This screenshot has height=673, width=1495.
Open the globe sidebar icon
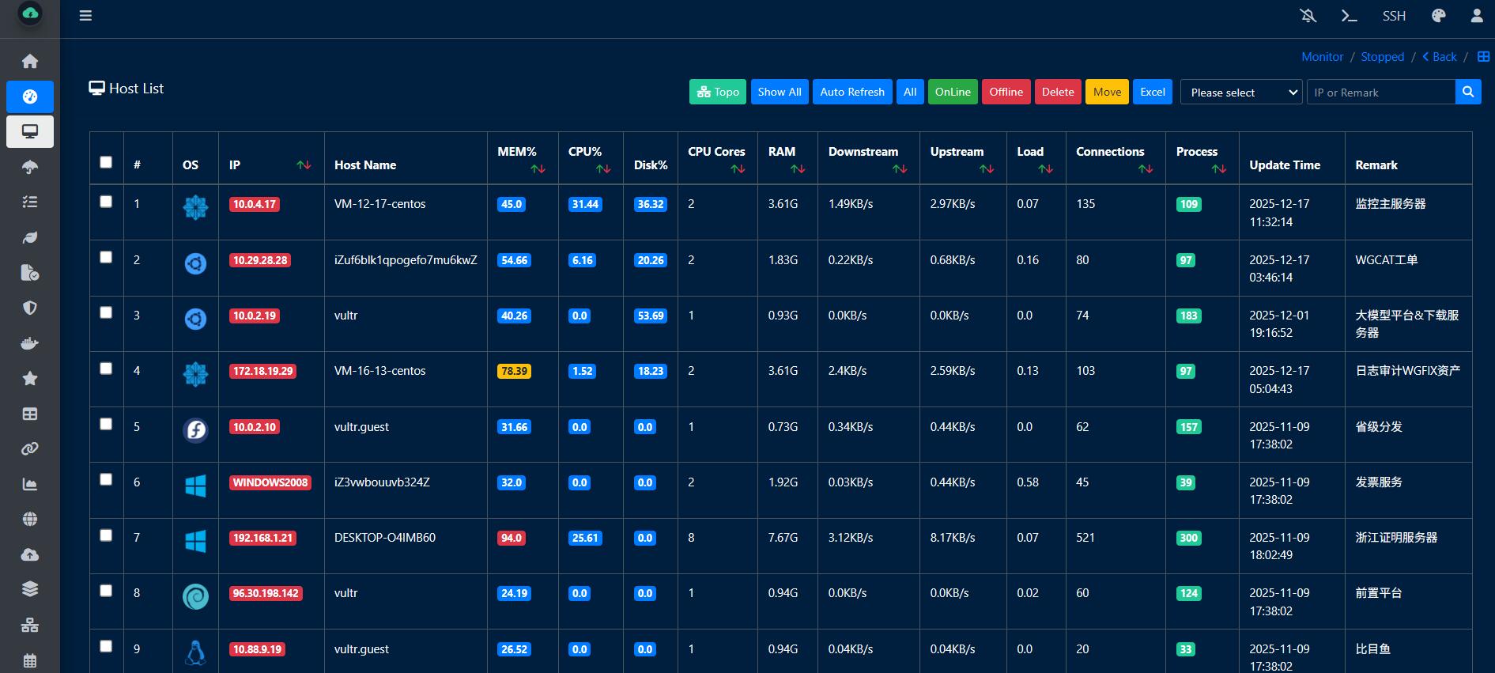30,519
